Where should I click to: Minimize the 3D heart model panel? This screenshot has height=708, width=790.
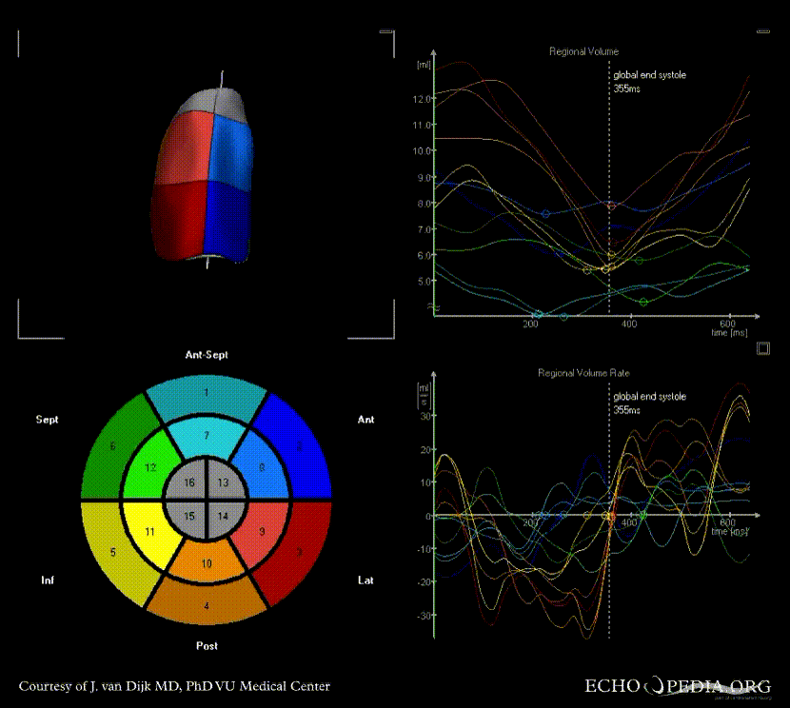click(x=385, y=32)
